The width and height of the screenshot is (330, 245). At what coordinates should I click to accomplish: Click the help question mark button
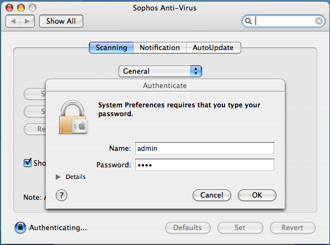pyautogui.click(x=61, y=195)
